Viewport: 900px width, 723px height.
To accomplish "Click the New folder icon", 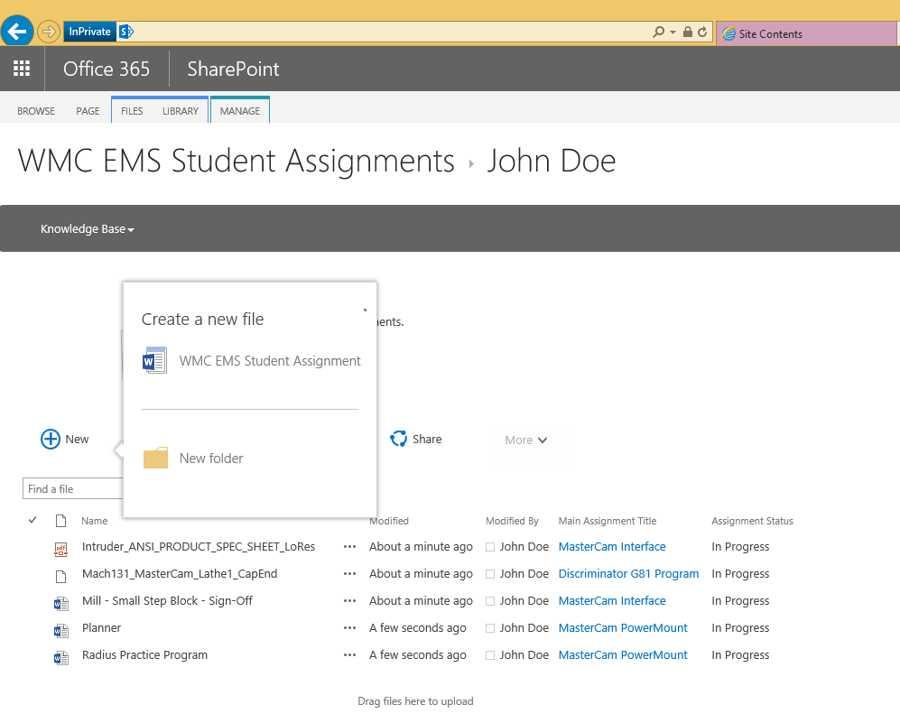I will pos(155,459).
